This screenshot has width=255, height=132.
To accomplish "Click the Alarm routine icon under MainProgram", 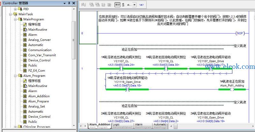I will coord(25,35).
